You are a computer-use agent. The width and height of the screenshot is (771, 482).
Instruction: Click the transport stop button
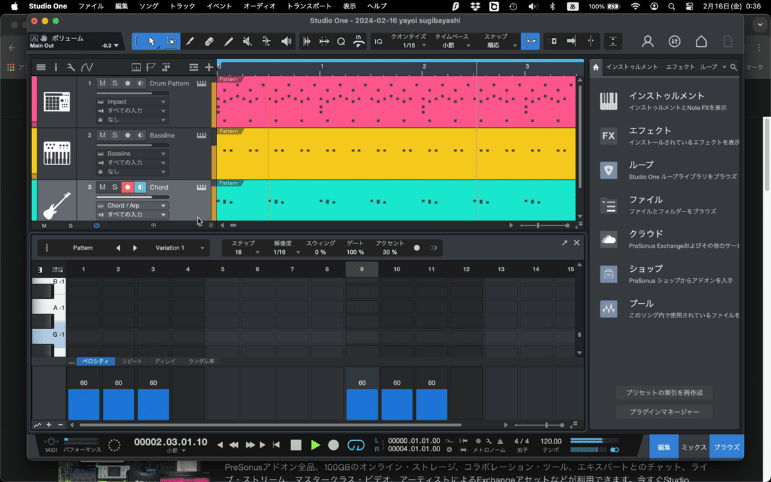pyautogui.click(x=296, y=445)
